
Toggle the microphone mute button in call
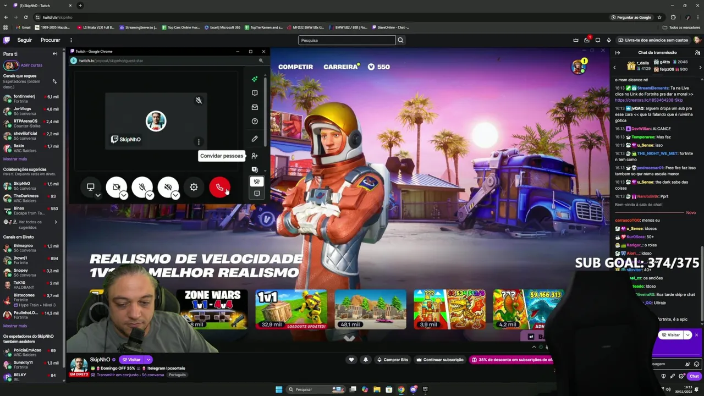coord(141,187)
